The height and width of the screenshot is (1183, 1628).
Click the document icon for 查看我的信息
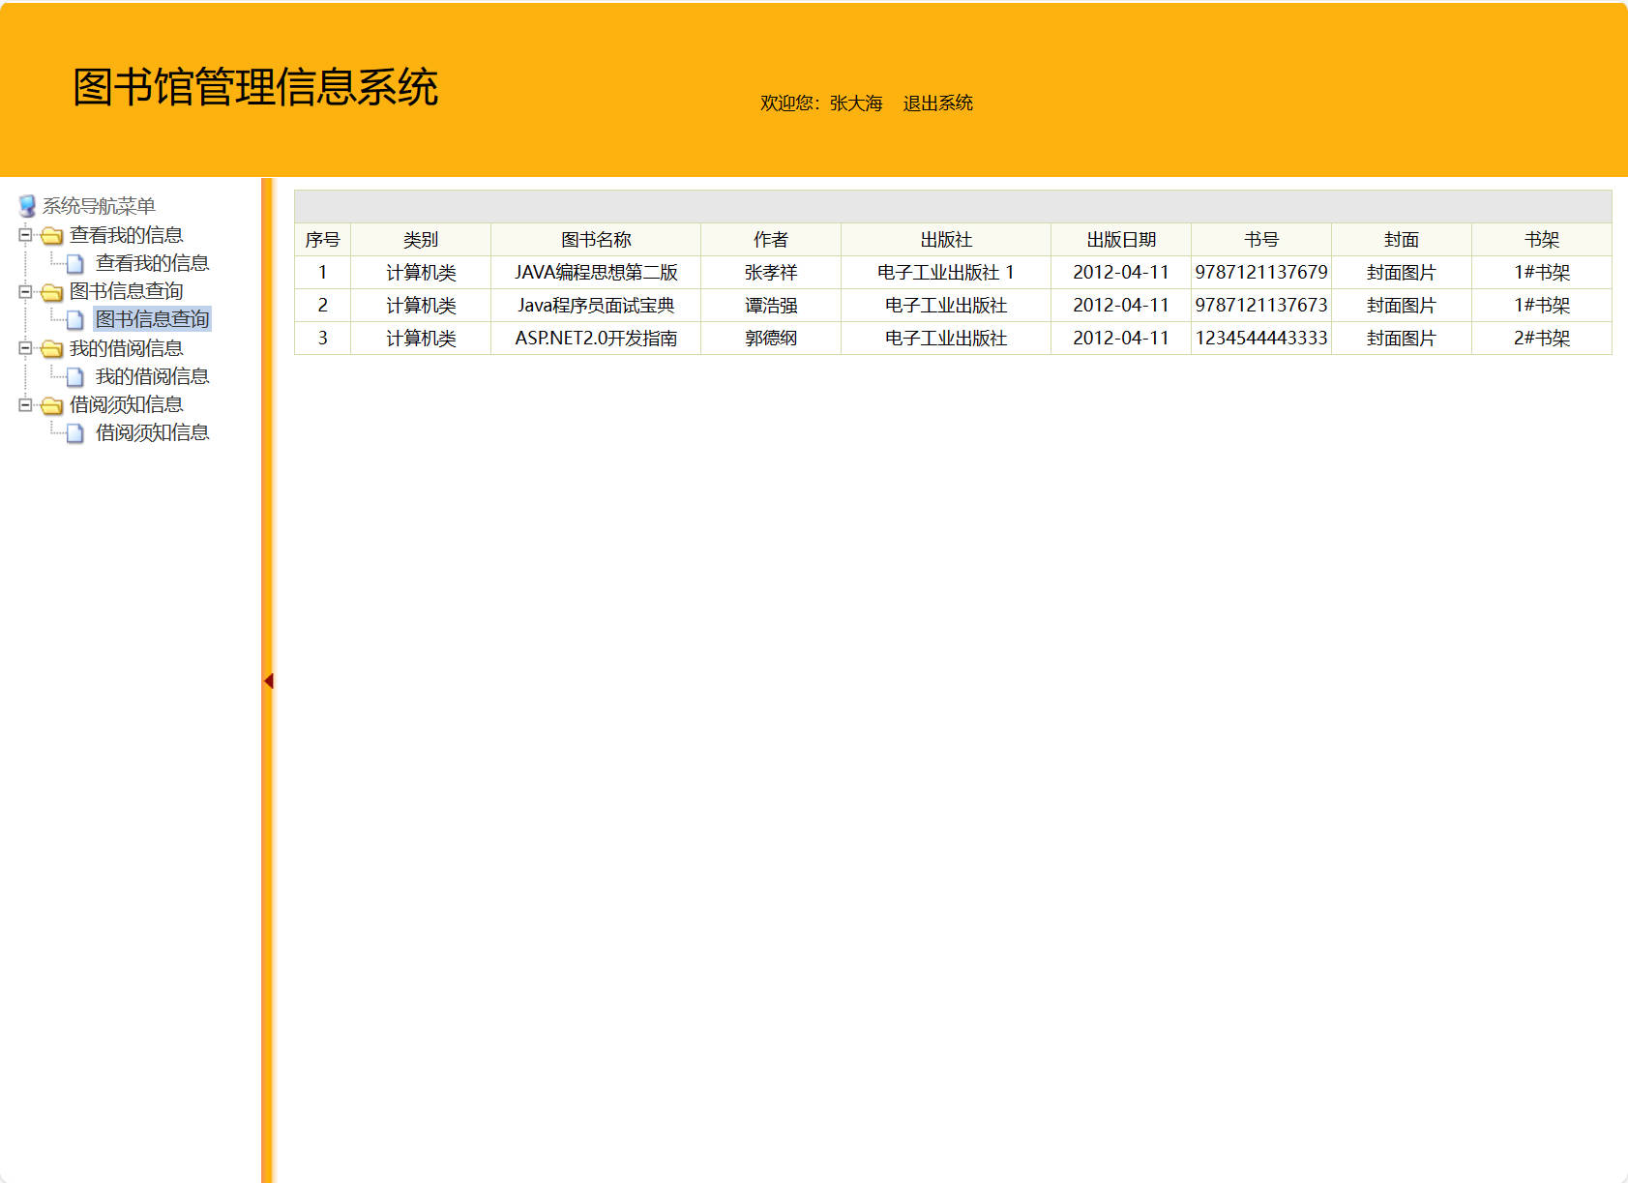[74, 262]
